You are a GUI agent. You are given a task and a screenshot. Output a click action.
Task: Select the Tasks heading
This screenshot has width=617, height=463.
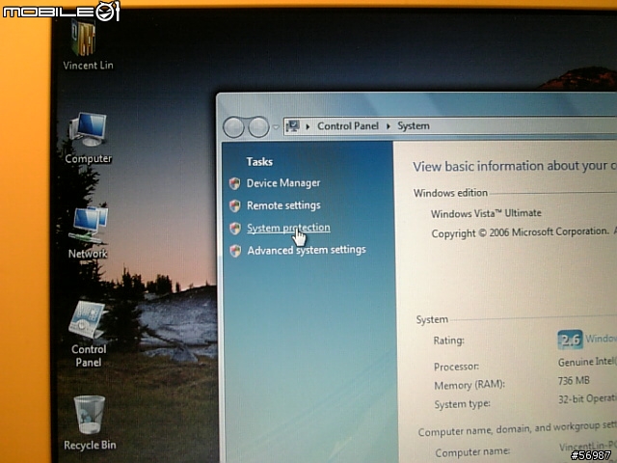tap(259, 162)
